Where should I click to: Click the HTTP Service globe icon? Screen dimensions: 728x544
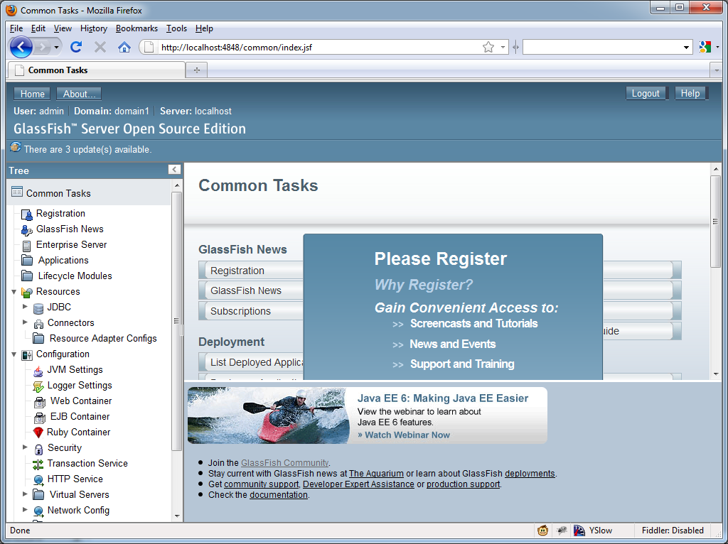click(x=38, y=480)
